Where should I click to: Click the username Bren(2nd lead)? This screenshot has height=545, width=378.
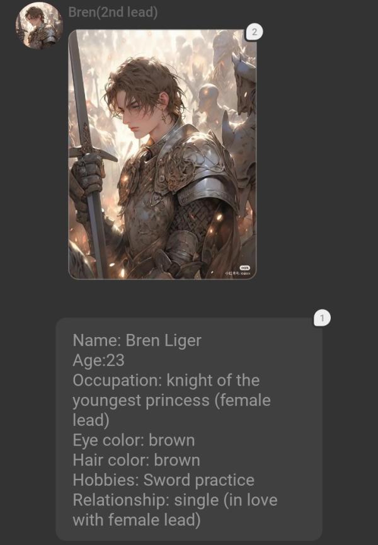pos(113,12)
